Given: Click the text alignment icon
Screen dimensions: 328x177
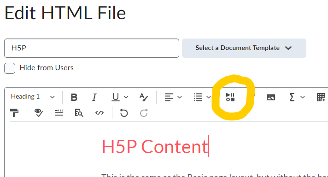Looking at the screenshot, I should click(169, 97).
